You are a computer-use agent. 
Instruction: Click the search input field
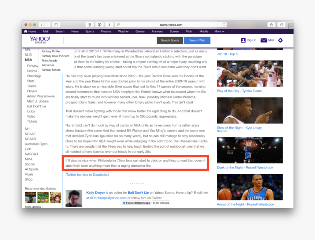click(110, 40)
